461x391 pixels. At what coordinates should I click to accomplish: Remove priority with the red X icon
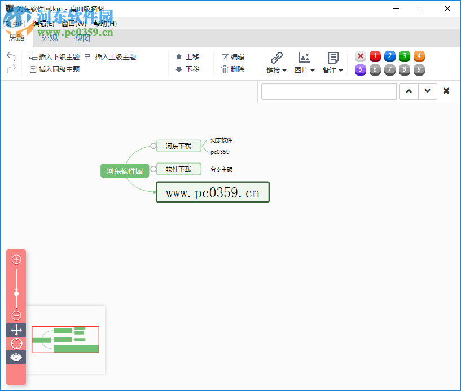pyautogui.click(x=361, y=56)
